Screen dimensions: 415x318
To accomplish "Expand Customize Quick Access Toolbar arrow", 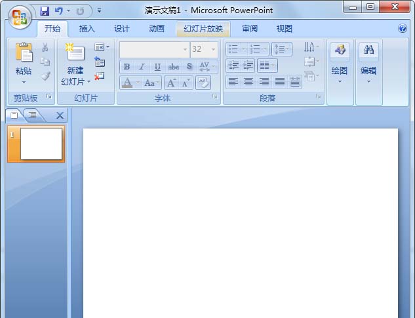I will [99, 11].
